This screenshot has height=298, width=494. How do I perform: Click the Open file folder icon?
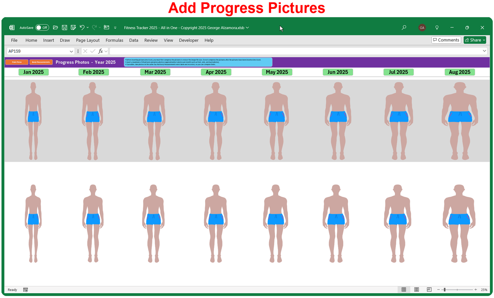(55, 28)
